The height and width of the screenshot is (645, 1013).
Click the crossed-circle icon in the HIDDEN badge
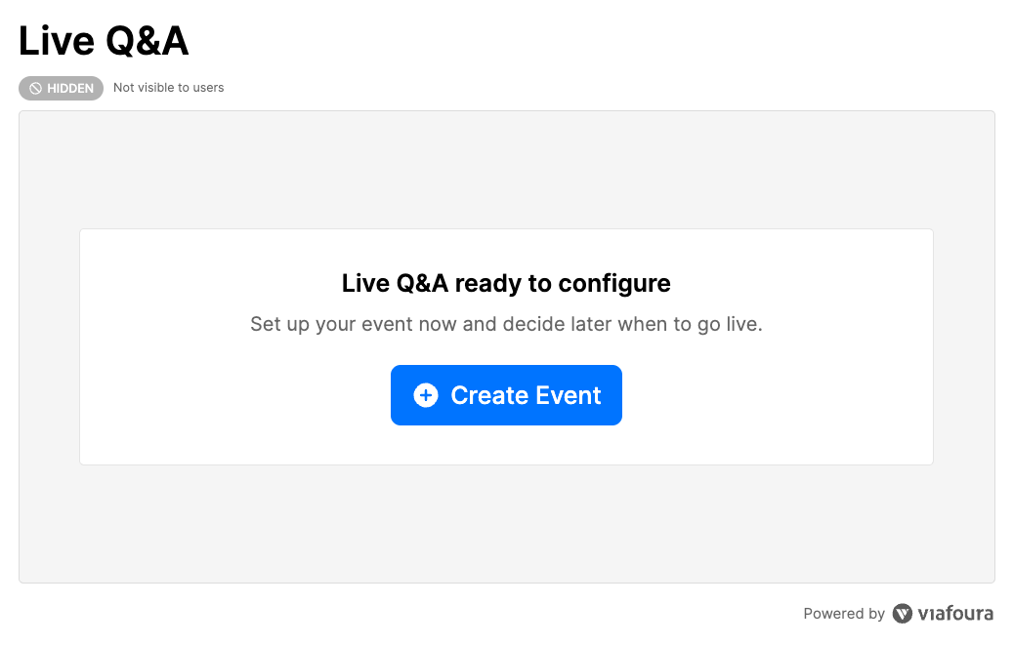(x=35, y=89)
